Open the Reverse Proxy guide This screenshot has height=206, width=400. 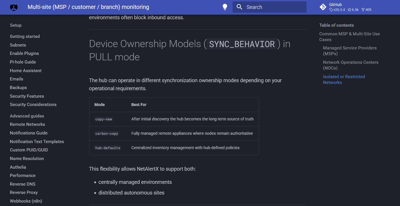tap(24, 192)
